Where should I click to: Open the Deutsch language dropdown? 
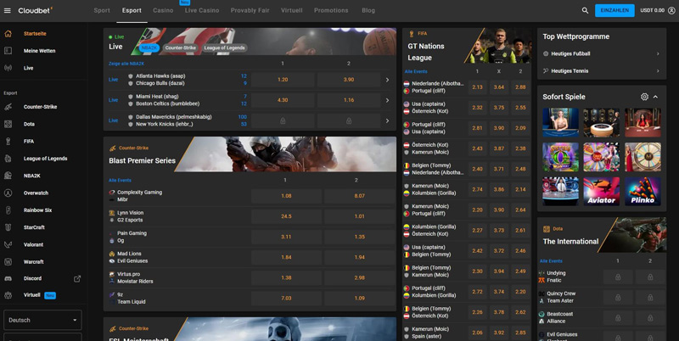click(42, 321)
